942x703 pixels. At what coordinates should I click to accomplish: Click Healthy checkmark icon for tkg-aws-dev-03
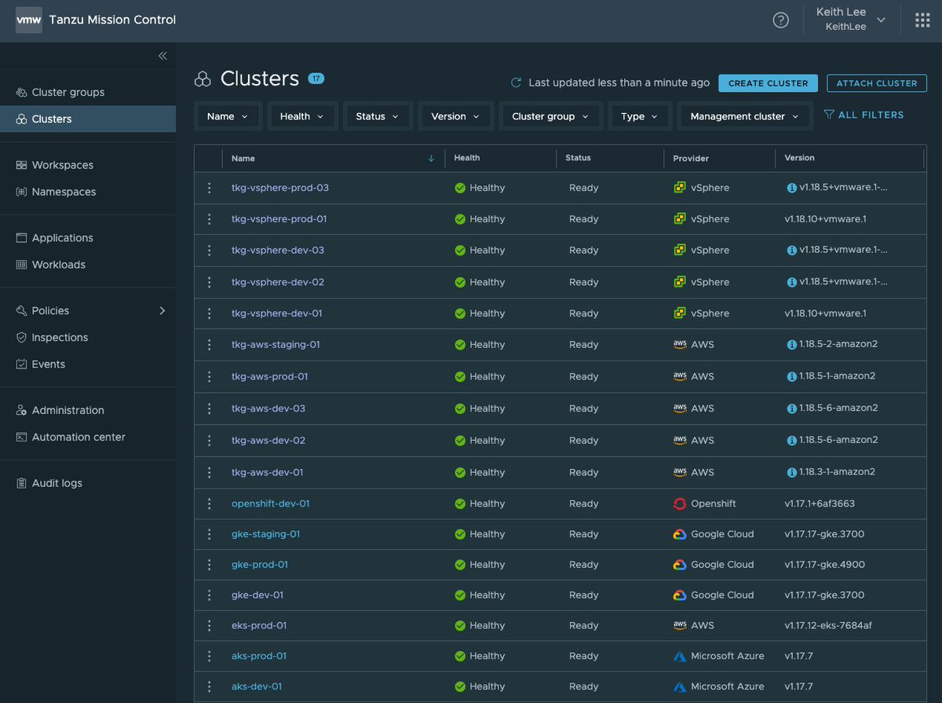coord(460,408)
